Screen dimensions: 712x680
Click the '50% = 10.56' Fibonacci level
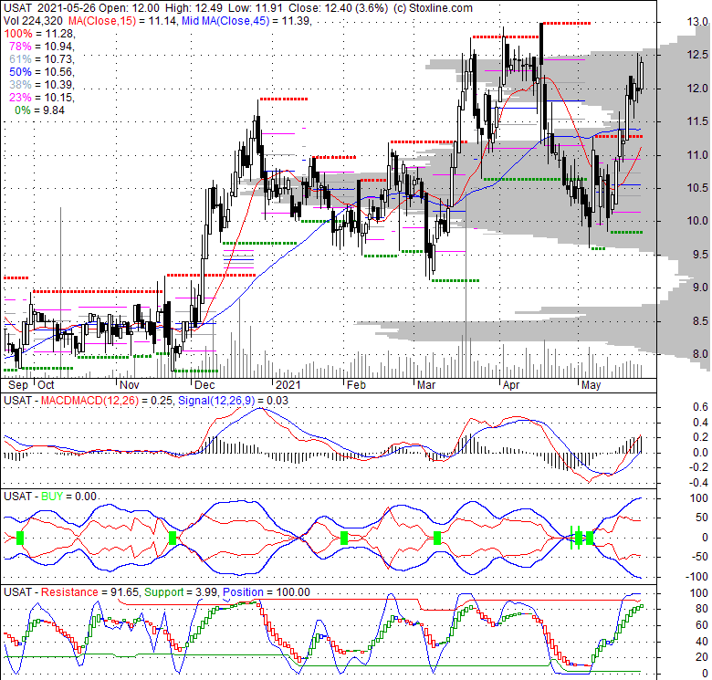(x=41, y=72)
